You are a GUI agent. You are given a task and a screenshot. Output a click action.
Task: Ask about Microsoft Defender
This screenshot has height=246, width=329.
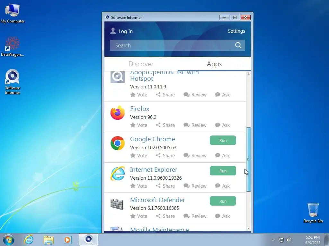222,216
